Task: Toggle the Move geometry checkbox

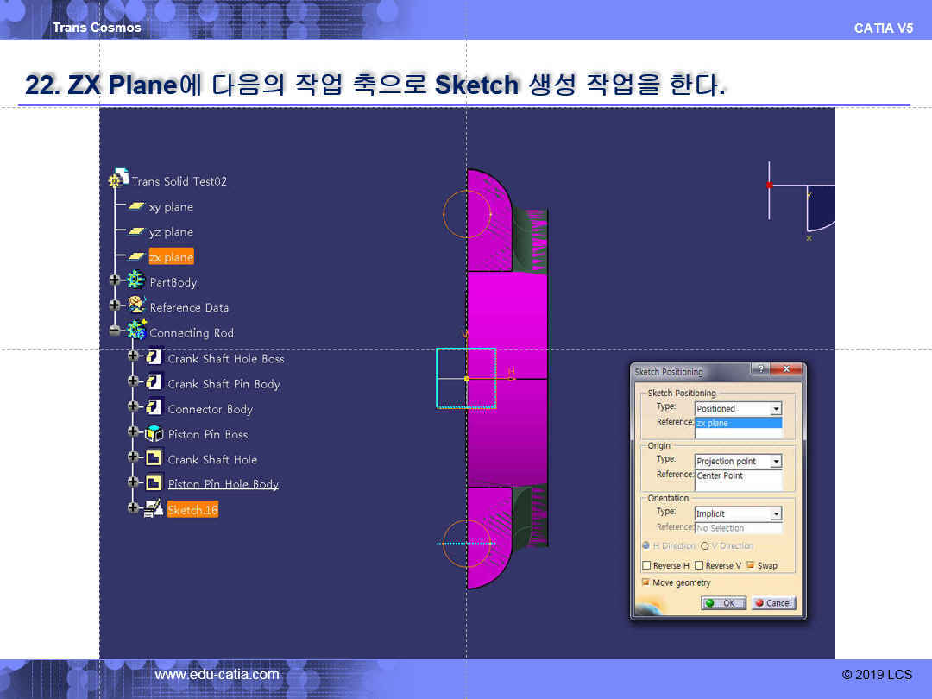Action: [x=646, y=582]
